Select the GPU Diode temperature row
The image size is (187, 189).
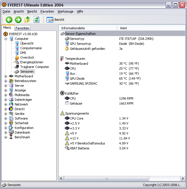point(77,79)
